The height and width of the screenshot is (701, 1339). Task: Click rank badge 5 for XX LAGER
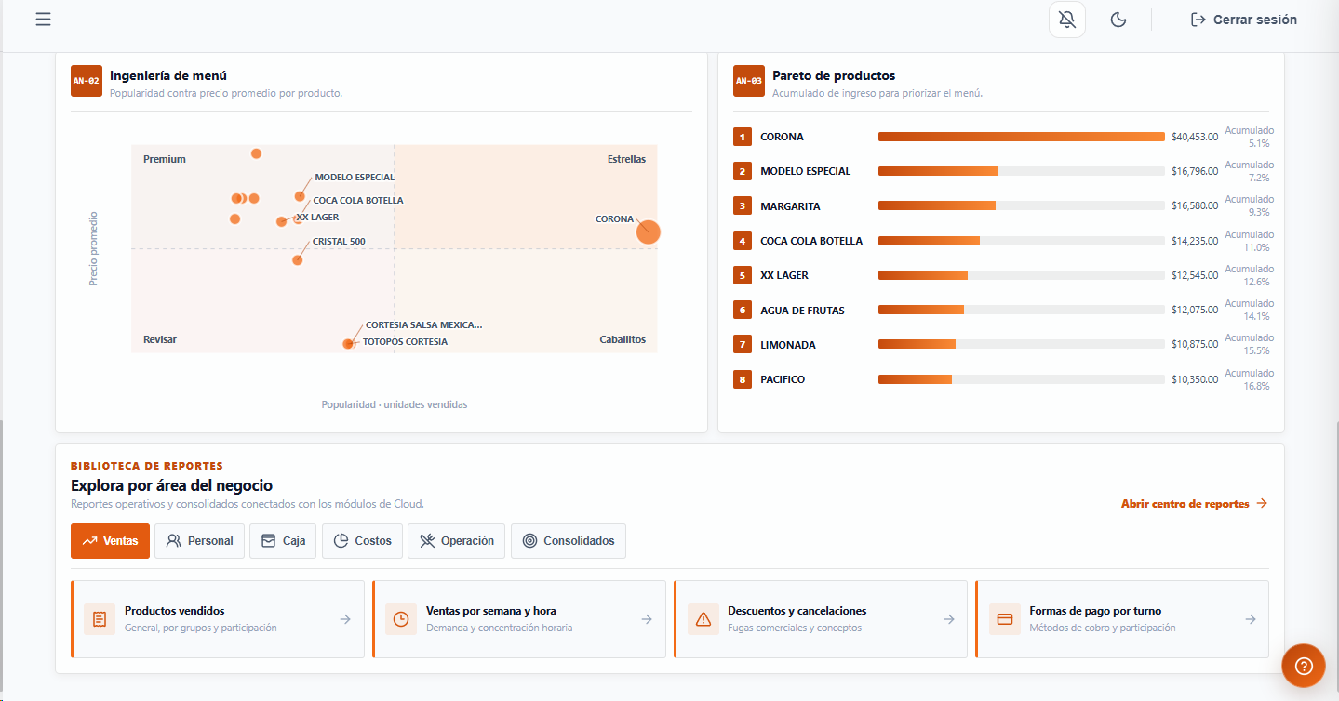click(x=743, y=275)
